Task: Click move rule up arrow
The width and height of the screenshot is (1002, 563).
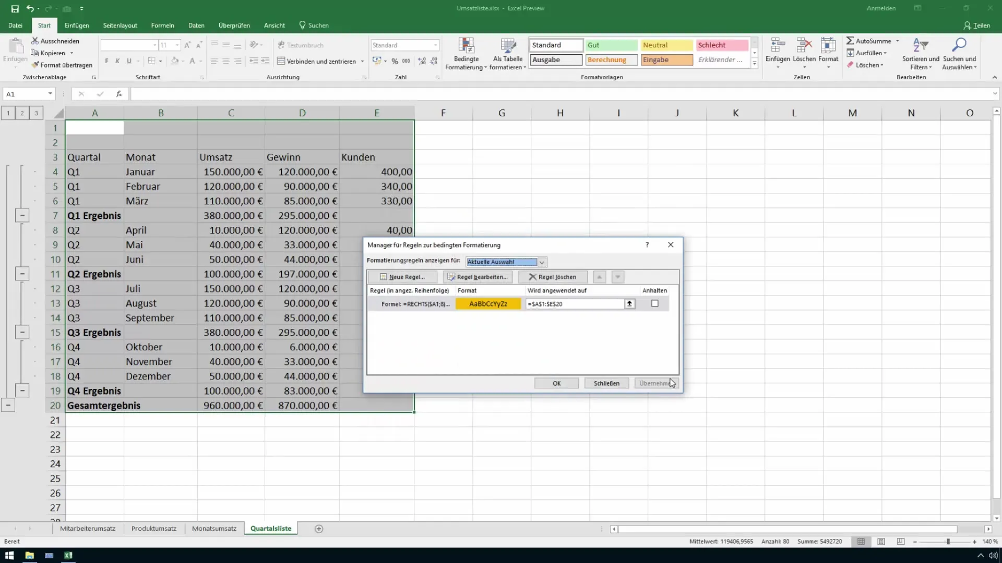Action: 600,277
